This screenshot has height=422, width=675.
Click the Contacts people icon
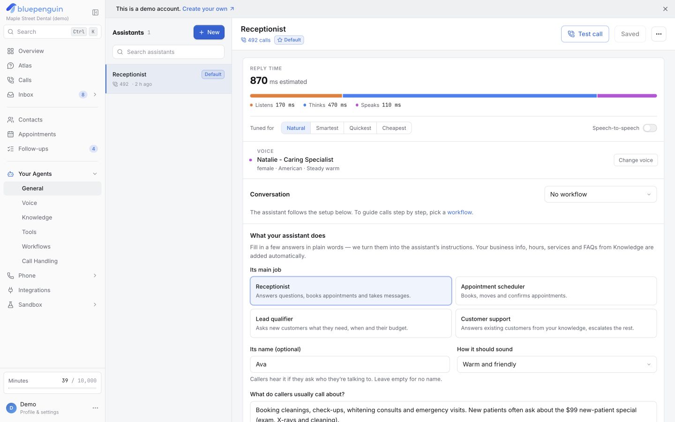[10, 120]
